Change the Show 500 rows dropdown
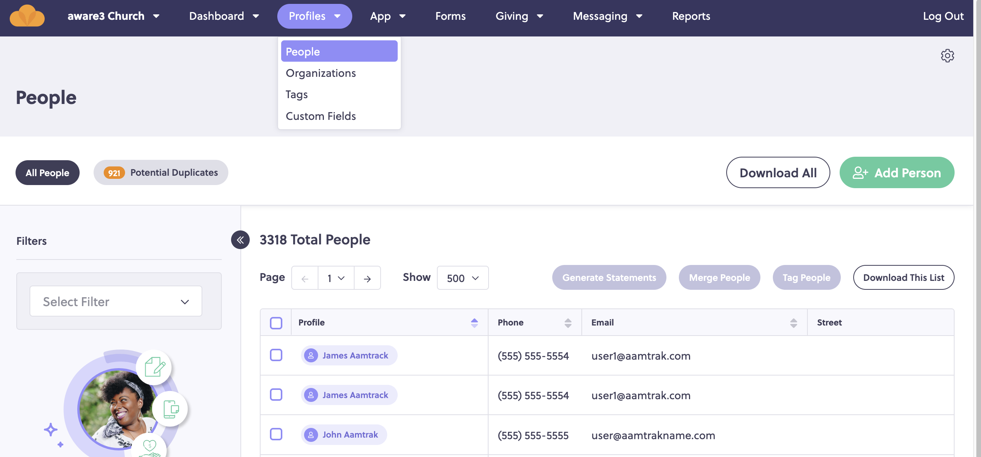 tap(463, 278)
